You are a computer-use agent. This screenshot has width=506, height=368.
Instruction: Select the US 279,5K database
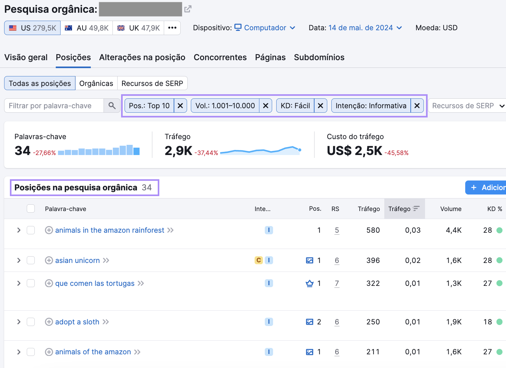coord(33,28)
